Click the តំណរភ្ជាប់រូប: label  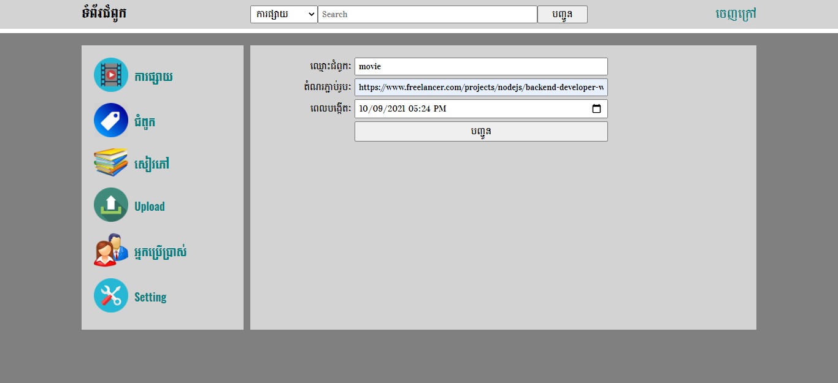328,87
